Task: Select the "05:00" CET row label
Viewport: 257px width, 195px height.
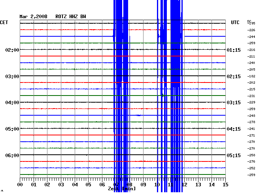Action: (12, 129)
